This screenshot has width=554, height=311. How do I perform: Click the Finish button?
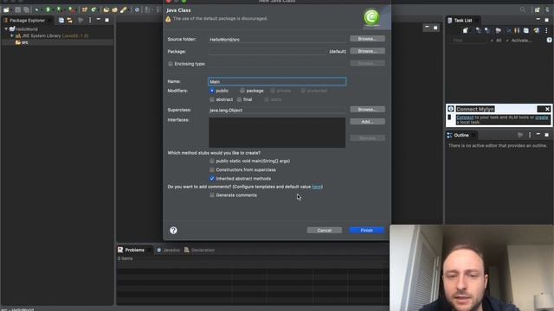pyautogui.click(x=367, y=231)
